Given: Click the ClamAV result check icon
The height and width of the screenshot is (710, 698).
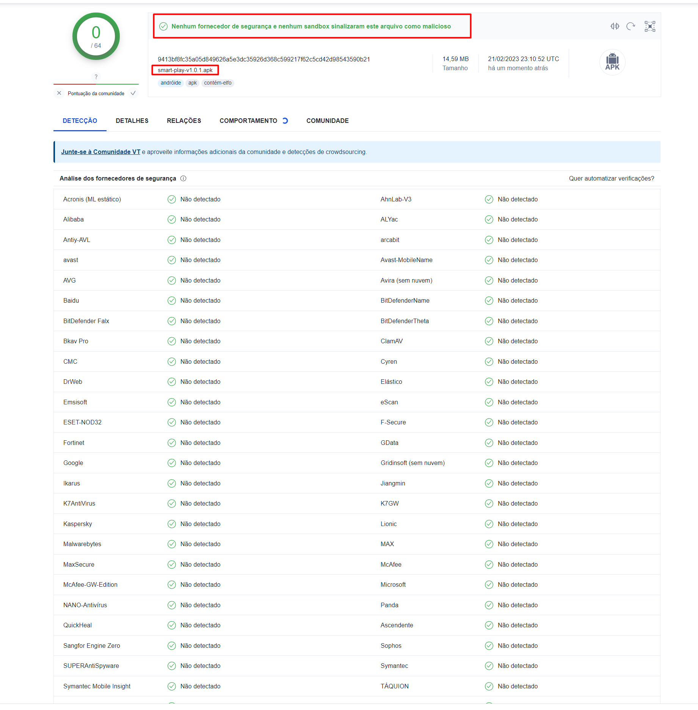Looking at the screenshot, I should tap(489, 341).
